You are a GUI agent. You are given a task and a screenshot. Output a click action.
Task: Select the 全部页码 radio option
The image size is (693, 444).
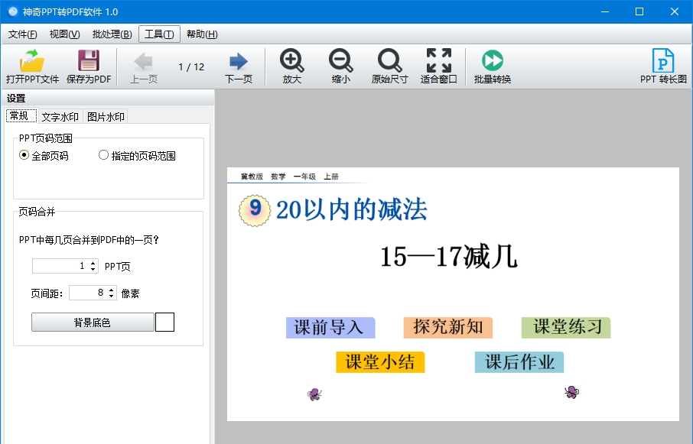(x=24, y=155)
